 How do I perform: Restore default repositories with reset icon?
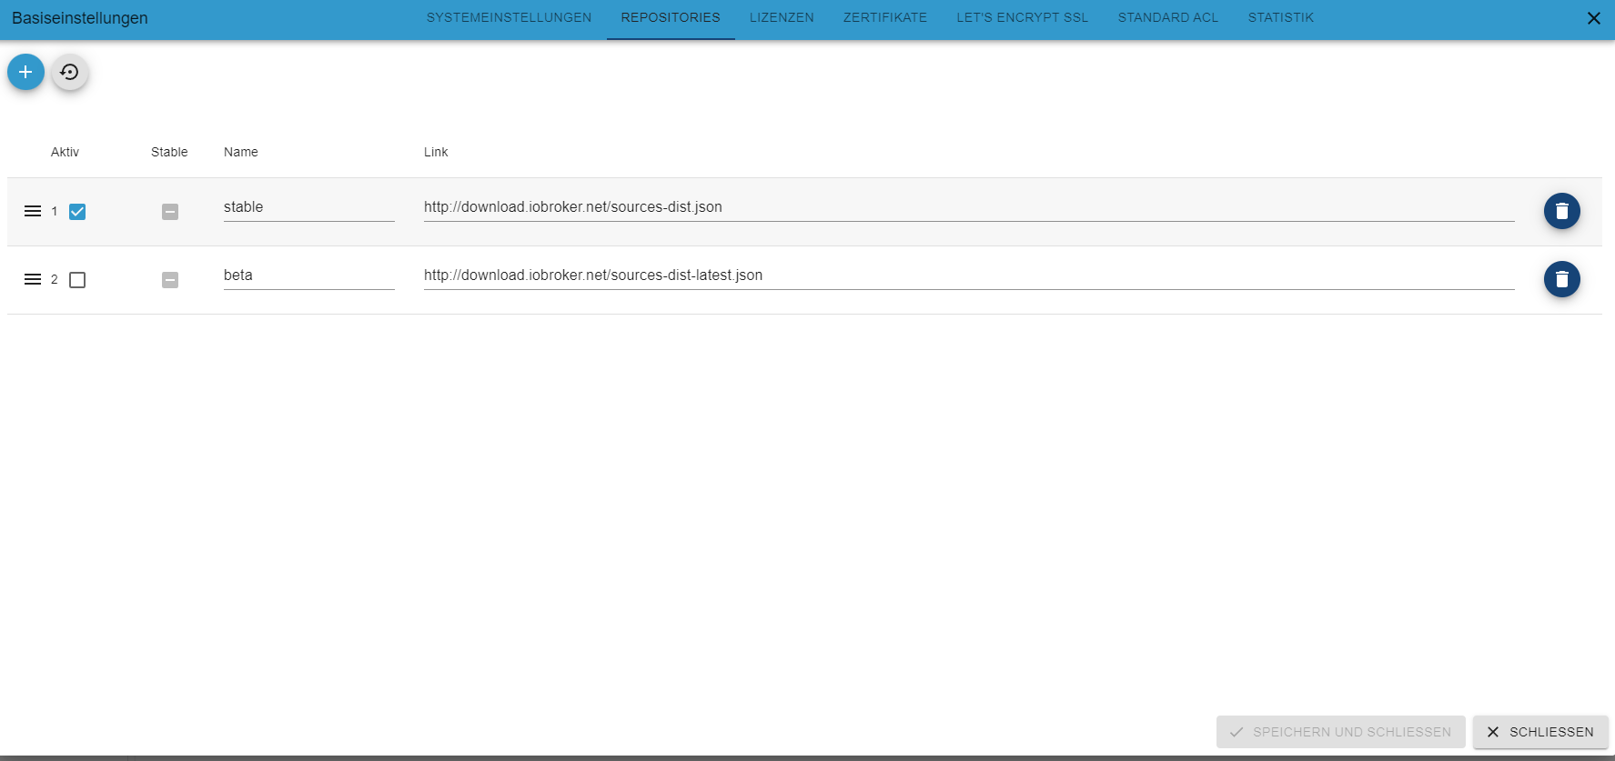coord(70,72)
